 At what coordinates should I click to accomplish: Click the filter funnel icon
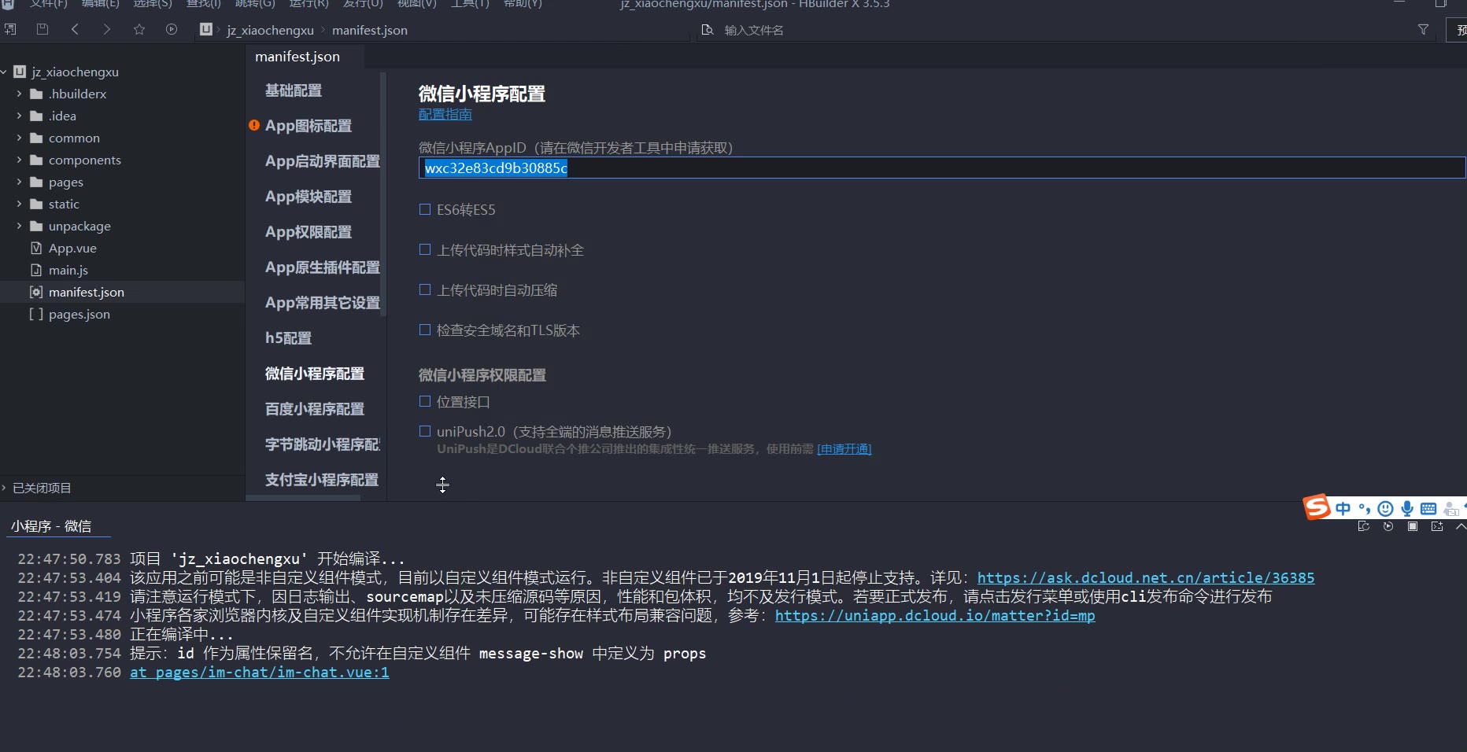click(1423, 30)
